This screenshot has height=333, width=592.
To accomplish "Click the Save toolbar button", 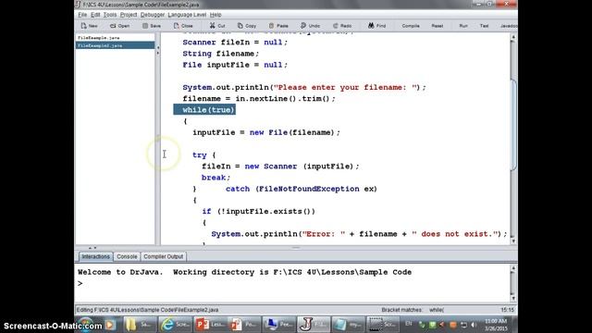I will click(152, 26).
